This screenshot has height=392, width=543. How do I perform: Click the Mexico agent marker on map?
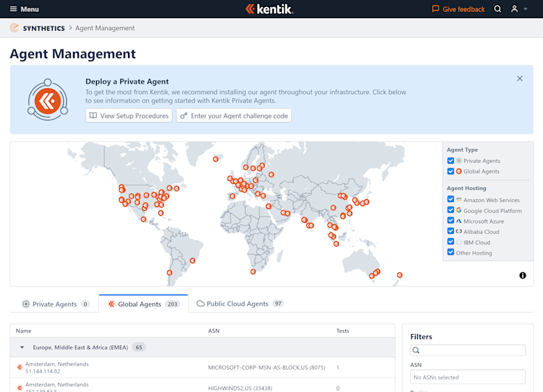(143, 219)
